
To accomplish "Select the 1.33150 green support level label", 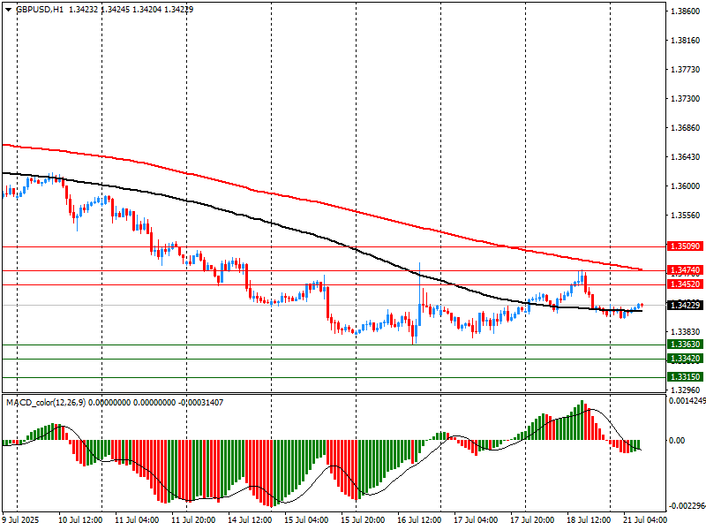I will pos(686,377).
